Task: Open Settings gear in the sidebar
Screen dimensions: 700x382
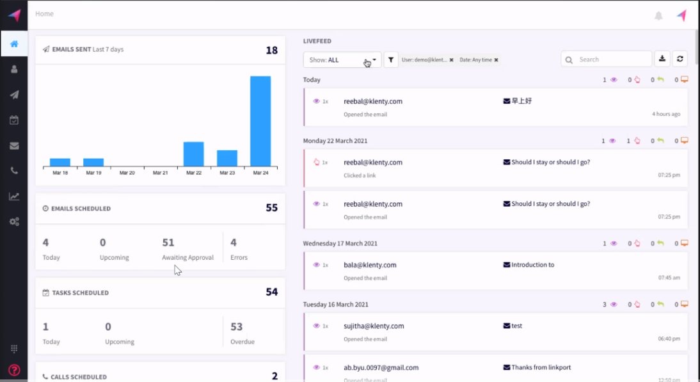Action: pyautogui.click(x=14, y=221)
